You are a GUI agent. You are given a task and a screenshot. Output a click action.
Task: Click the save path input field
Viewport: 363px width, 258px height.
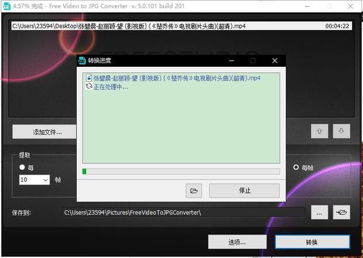coord(184,212)
